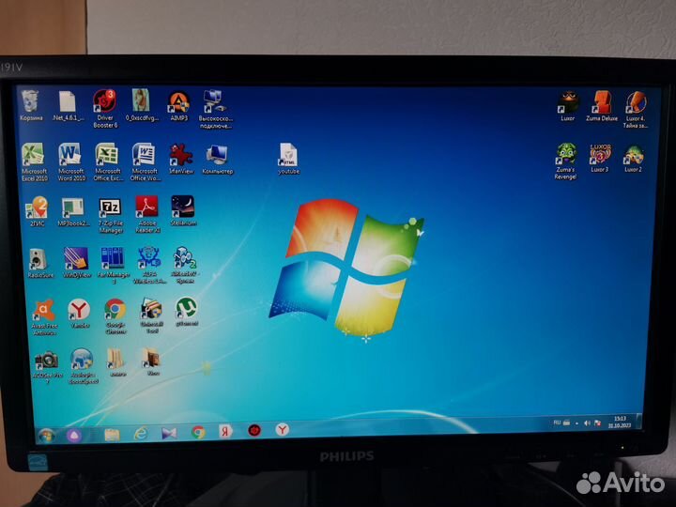Launch Driver Booster 6 shortcut
This screenshot has height=507, width=676.
pyautogui.click(x=105, y=109)
